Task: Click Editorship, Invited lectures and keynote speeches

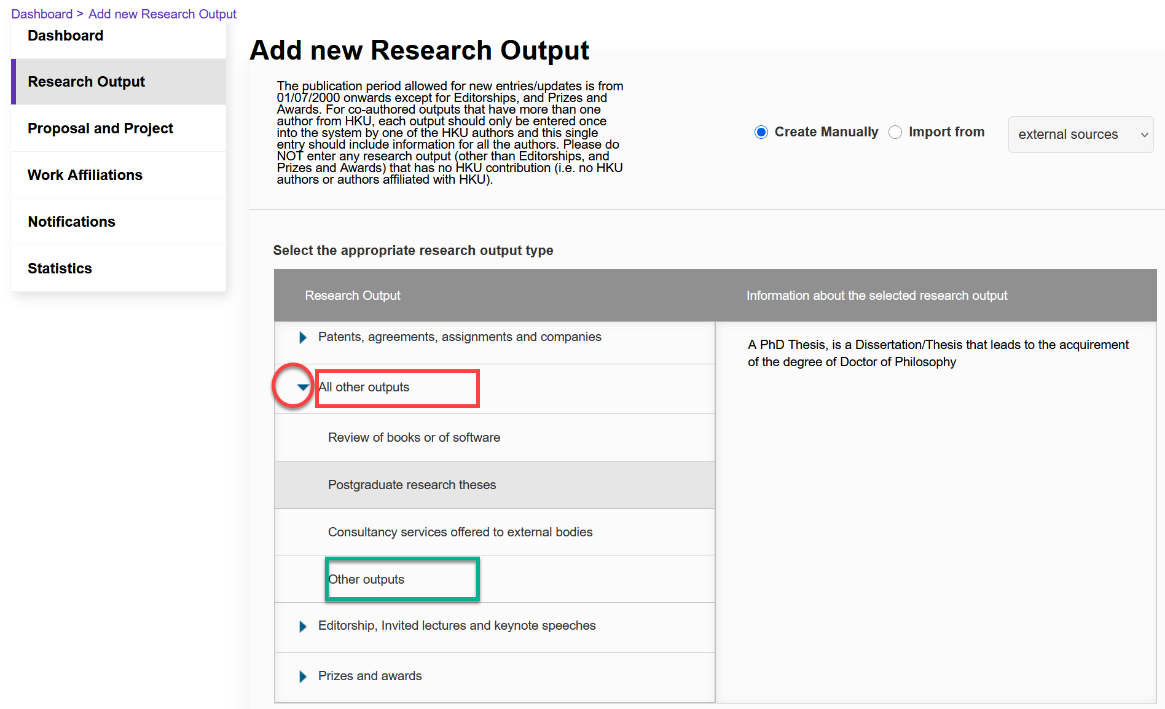Action: click(x=457, y=625)
